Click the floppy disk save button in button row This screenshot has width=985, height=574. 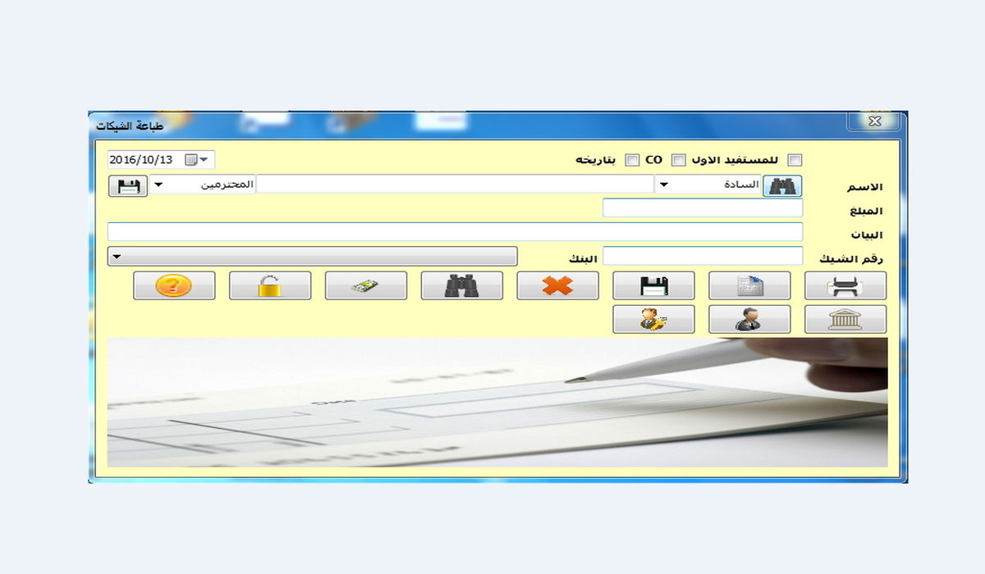653,285
